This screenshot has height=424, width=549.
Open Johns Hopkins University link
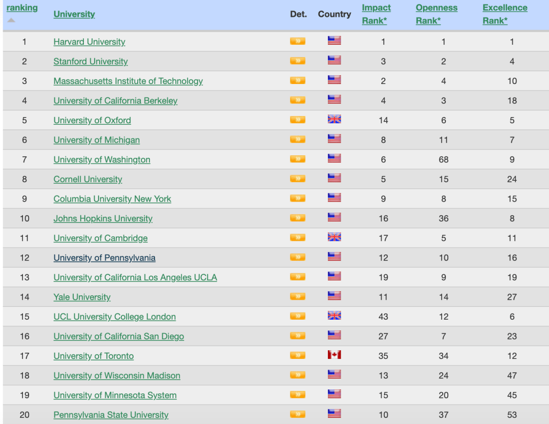tap(103, 218)
